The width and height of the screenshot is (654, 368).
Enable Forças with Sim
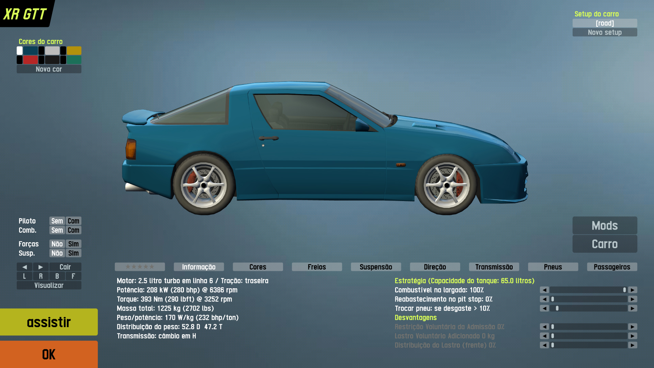73,244
